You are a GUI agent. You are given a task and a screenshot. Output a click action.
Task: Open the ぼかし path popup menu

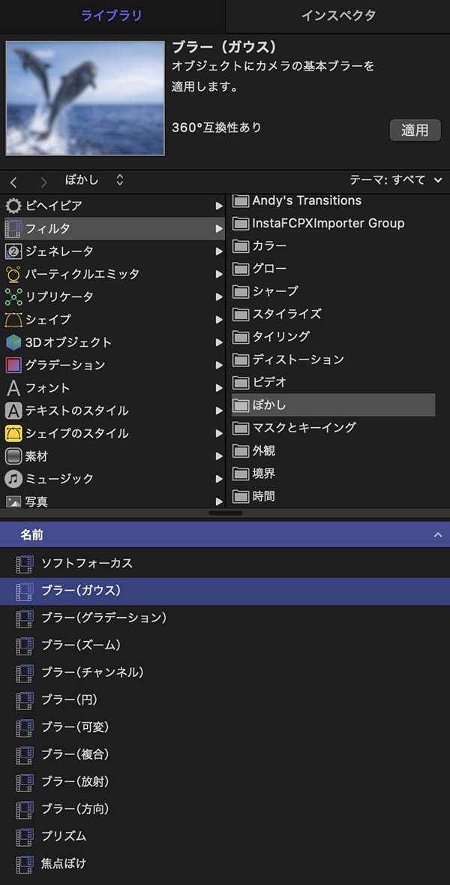(x=94, y=180)
